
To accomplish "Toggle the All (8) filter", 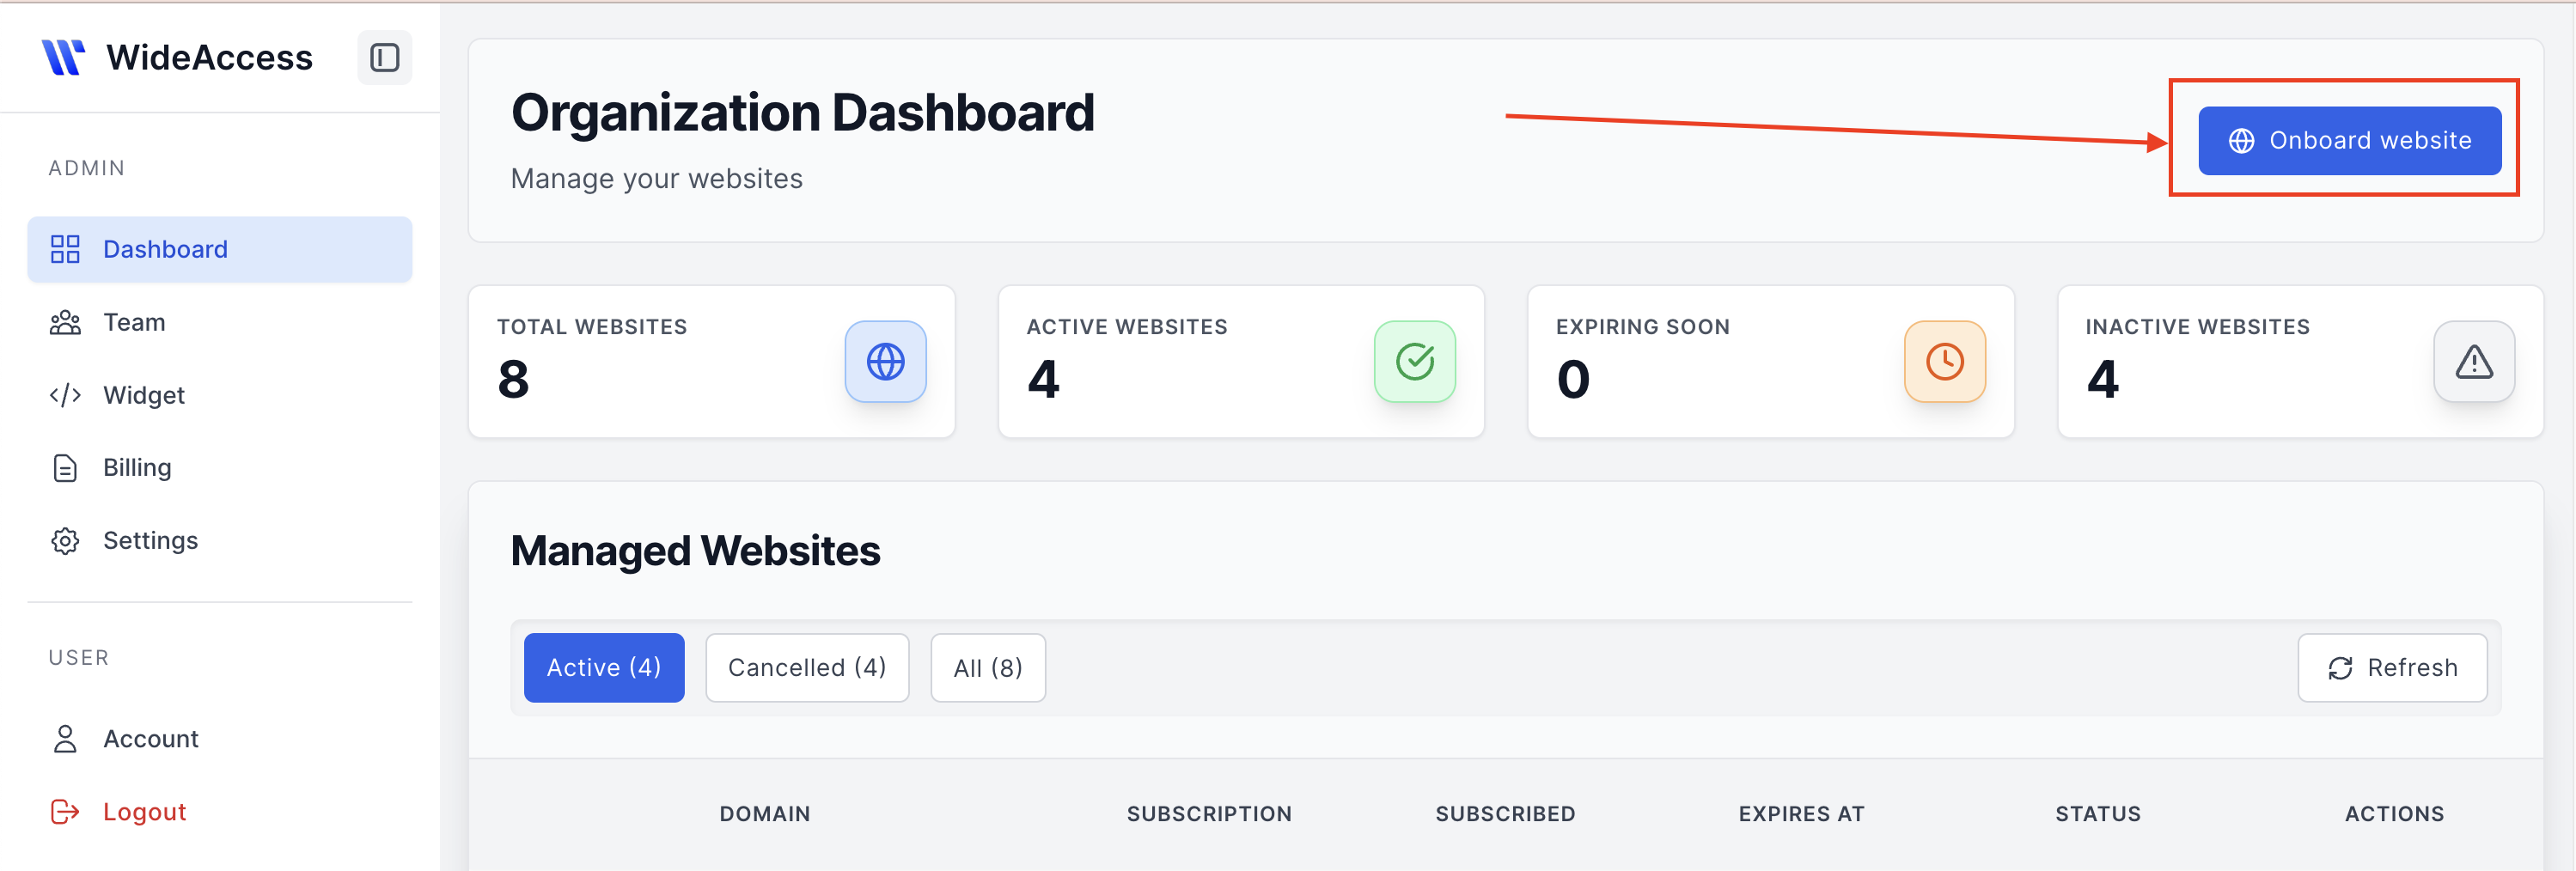I will coord(988,667).
